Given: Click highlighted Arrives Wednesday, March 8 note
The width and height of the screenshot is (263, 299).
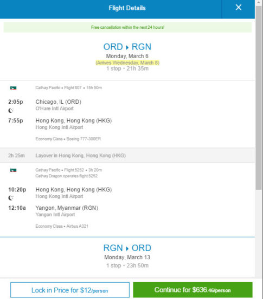Looking at the screenshot, I should click(127, 63).
